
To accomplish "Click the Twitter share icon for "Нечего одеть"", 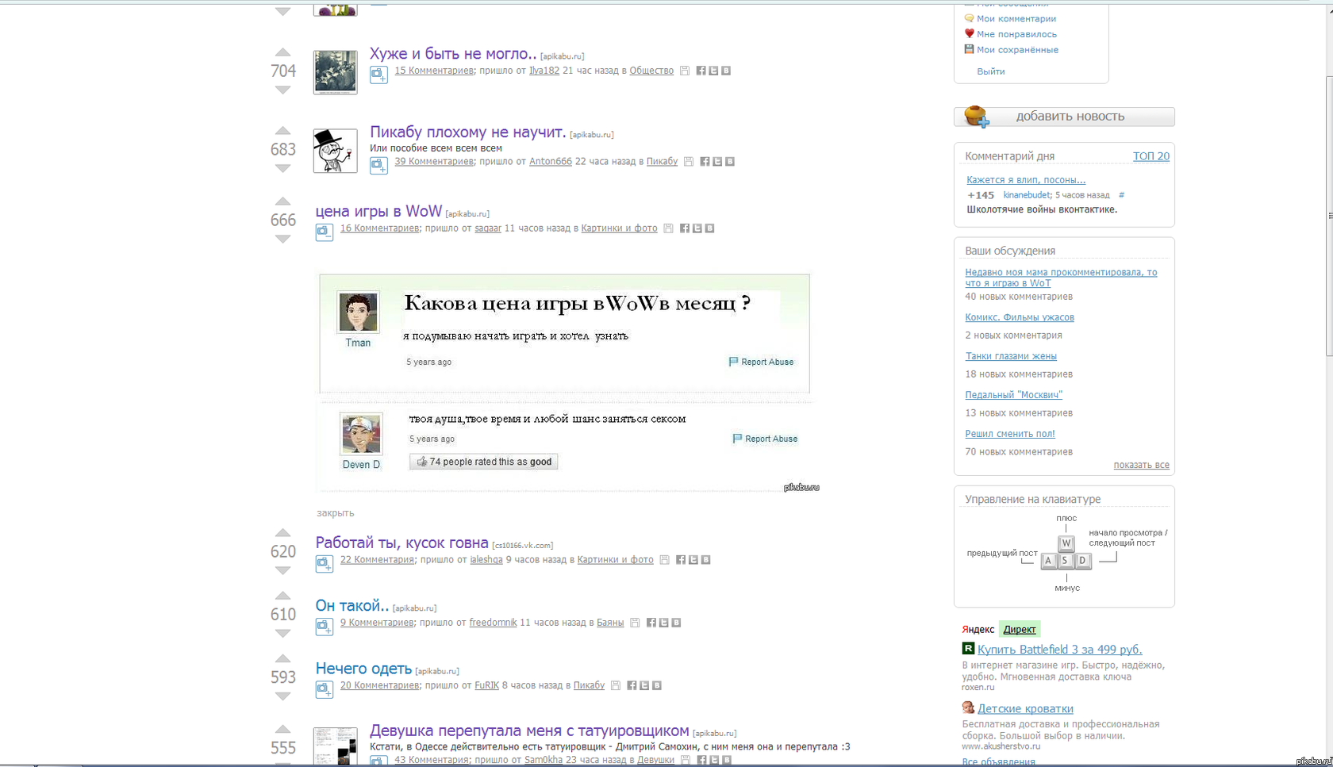I will (x=644, y=685).
